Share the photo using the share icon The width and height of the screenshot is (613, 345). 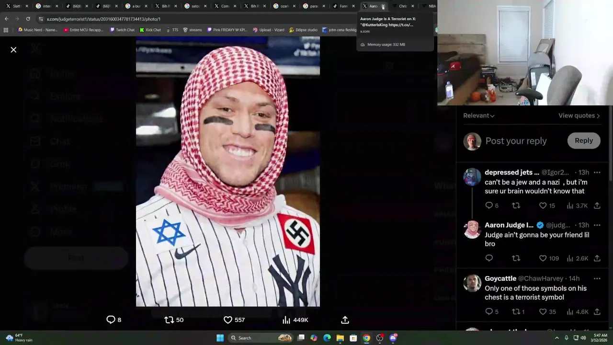[x=345, y=320]
